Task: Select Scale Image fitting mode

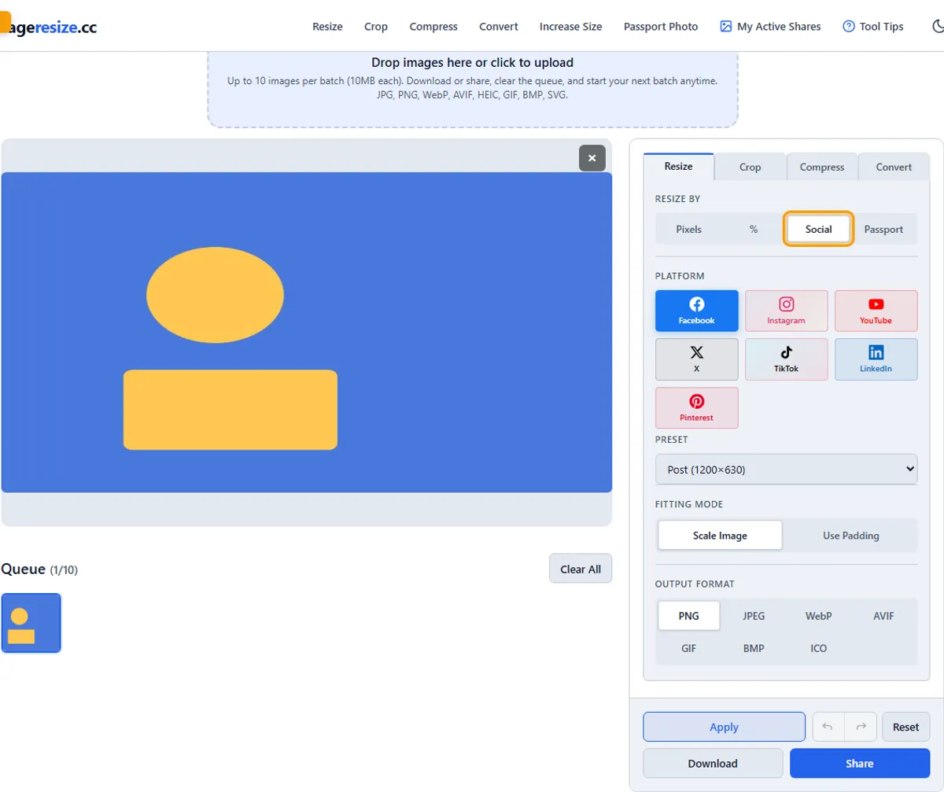Action: point(720,535)
